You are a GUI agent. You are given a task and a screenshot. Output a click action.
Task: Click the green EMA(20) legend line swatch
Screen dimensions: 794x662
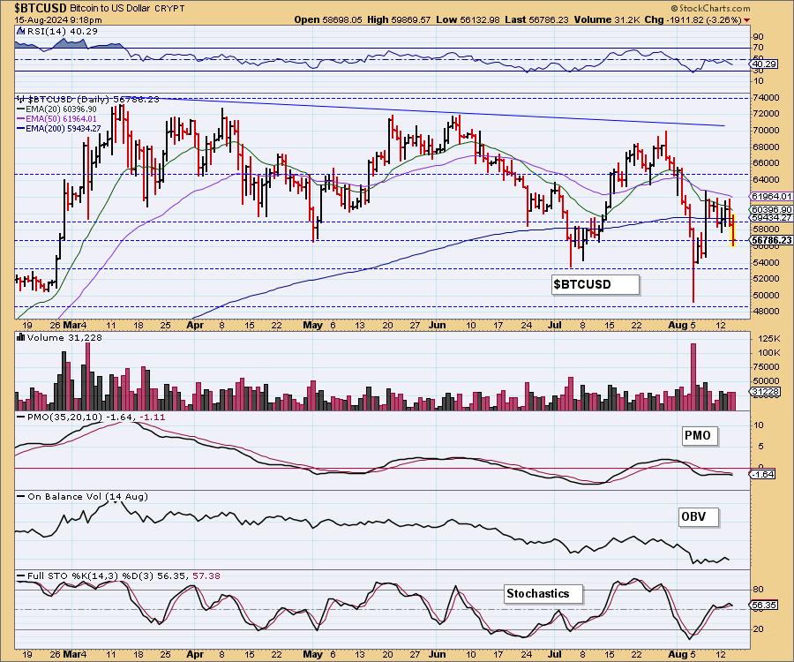tap(21, 109)
